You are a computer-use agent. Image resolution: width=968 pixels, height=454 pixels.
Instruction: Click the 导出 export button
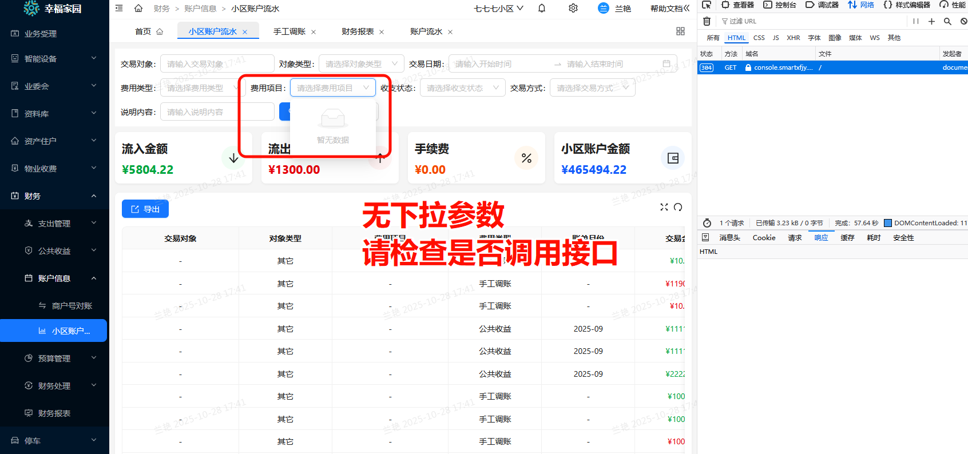tap(145, 209)
